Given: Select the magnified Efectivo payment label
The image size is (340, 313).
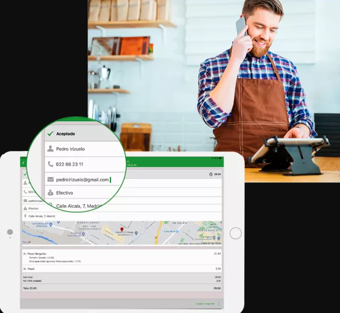Looking at the screenshot, I should tap(64, 193).
